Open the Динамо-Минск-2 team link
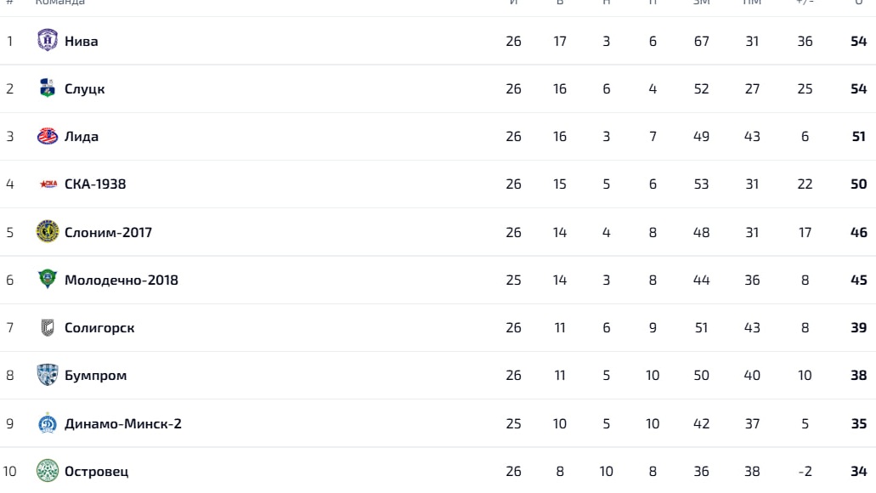Viewport: 876px width, 493px height. tap(123, 423)
